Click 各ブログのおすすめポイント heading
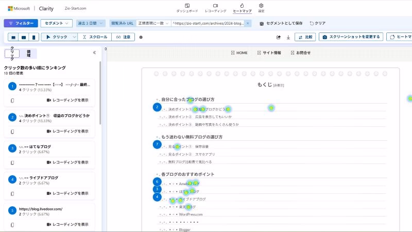 (187, 174)
